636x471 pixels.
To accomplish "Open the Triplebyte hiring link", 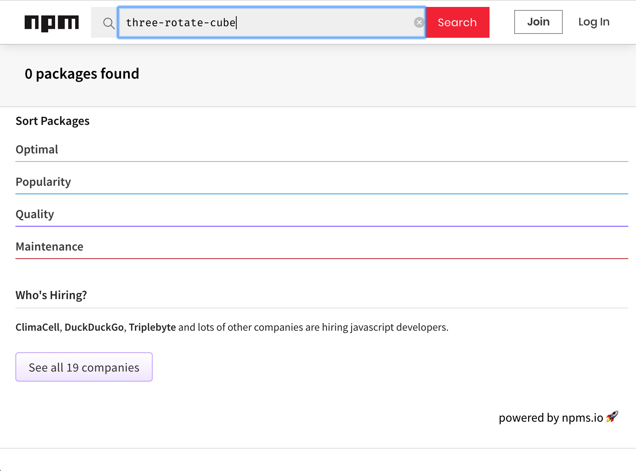I will click(x=152, y=327).
